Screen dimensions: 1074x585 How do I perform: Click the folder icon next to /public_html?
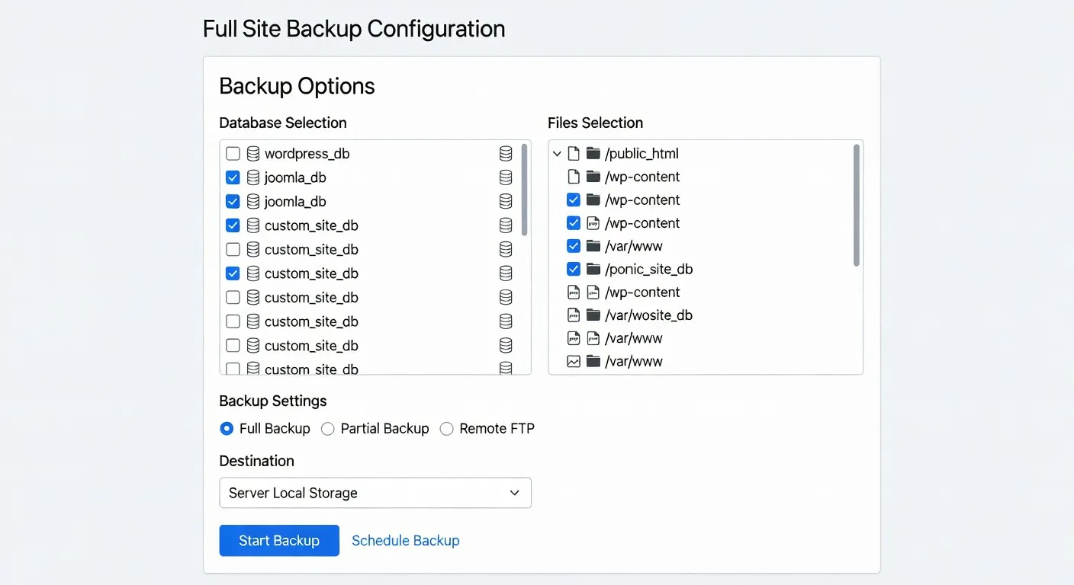click(x=593, y=153)
